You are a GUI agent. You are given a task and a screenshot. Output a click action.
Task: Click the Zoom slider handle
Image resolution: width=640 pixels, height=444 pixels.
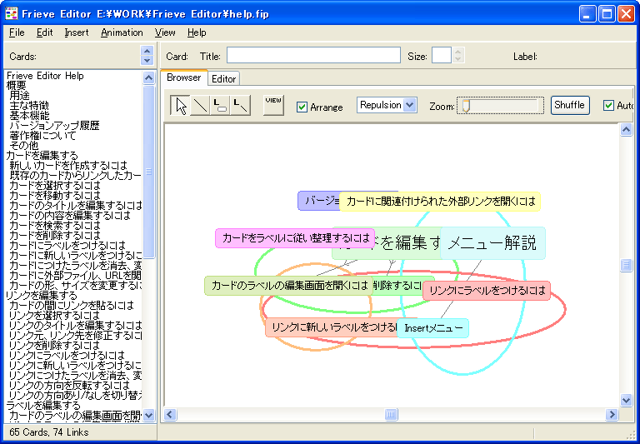click(466, 106)
